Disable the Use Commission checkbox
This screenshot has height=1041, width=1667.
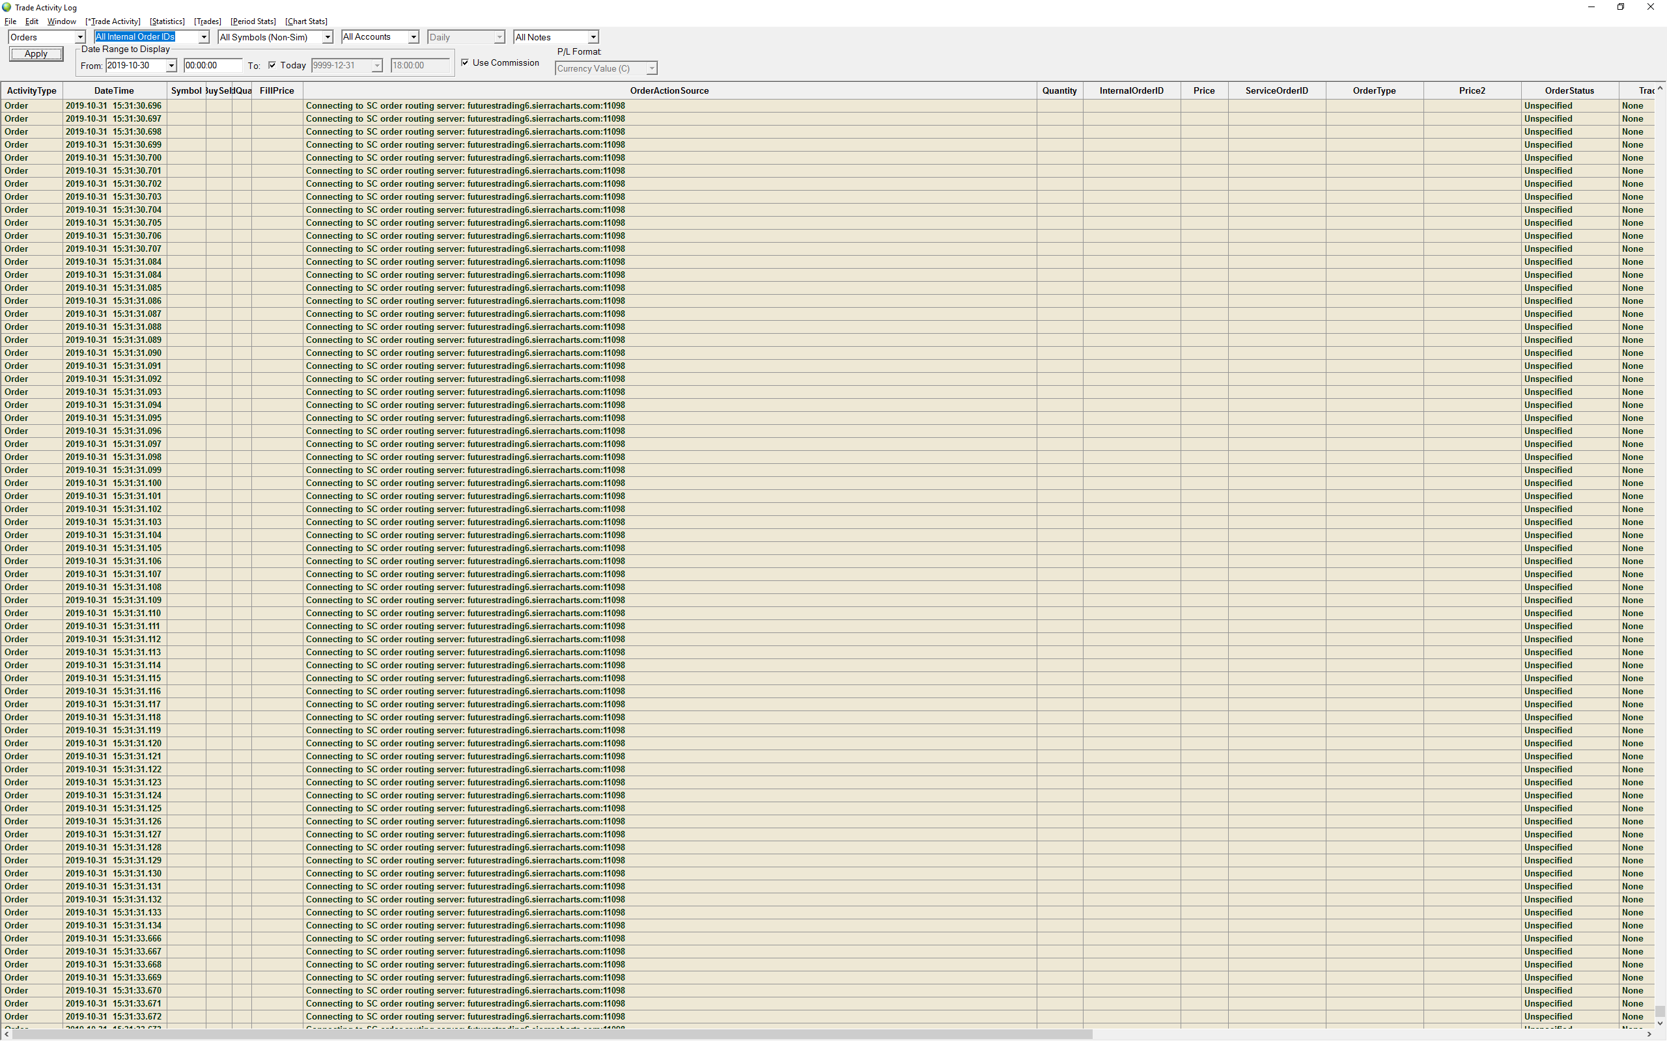coord(465,62)
